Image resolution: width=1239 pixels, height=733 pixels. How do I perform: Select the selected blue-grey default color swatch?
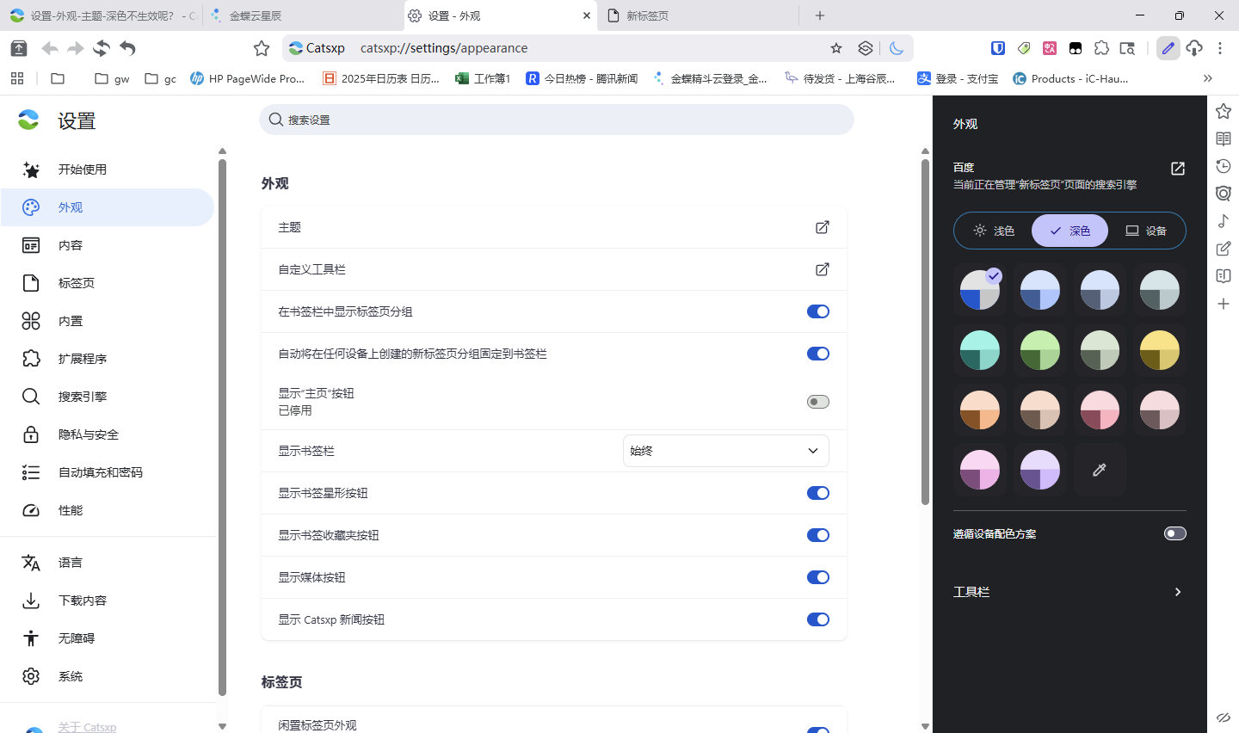pyautogui.click(x=980, y=290)
